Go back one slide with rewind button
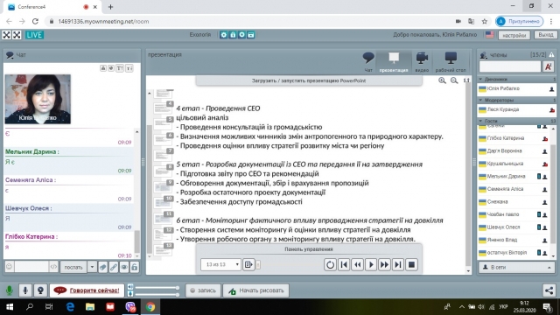Image resolution: width=560 pixels, height=315 pixels. pyautogui.click(x=358, y=264)
